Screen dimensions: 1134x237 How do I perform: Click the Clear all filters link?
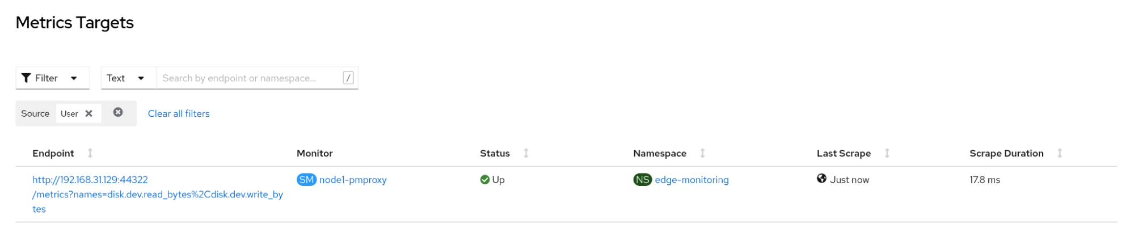click(179, 113)
